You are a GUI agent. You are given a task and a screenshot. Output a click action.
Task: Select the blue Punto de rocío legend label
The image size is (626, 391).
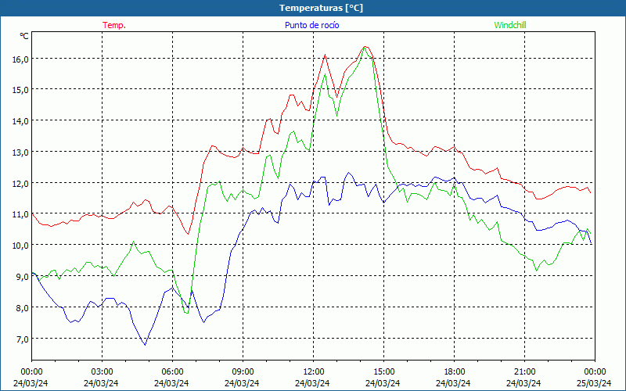(311, 25)
